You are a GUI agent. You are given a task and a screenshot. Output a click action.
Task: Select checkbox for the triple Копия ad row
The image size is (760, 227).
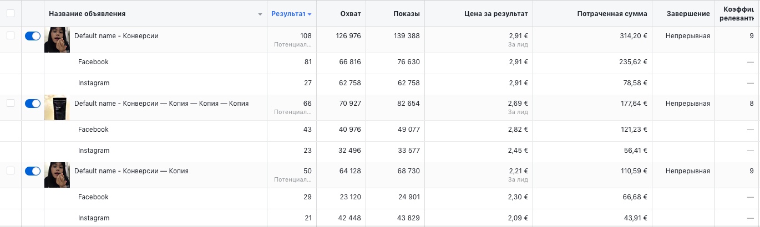point(11,103)
